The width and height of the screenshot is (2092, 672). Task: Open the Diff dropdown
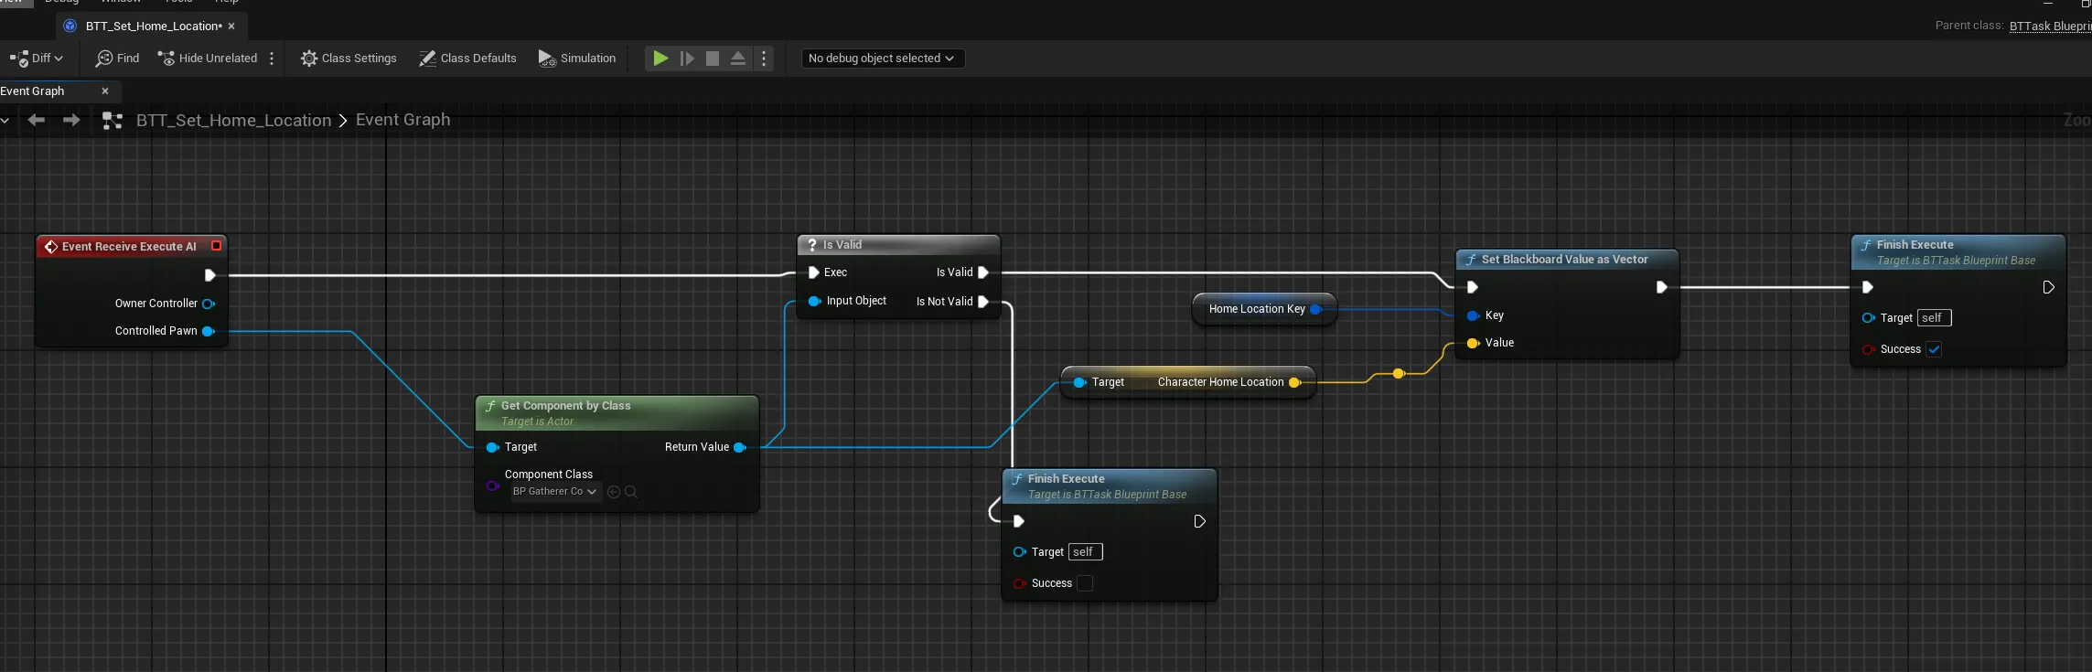37,59
